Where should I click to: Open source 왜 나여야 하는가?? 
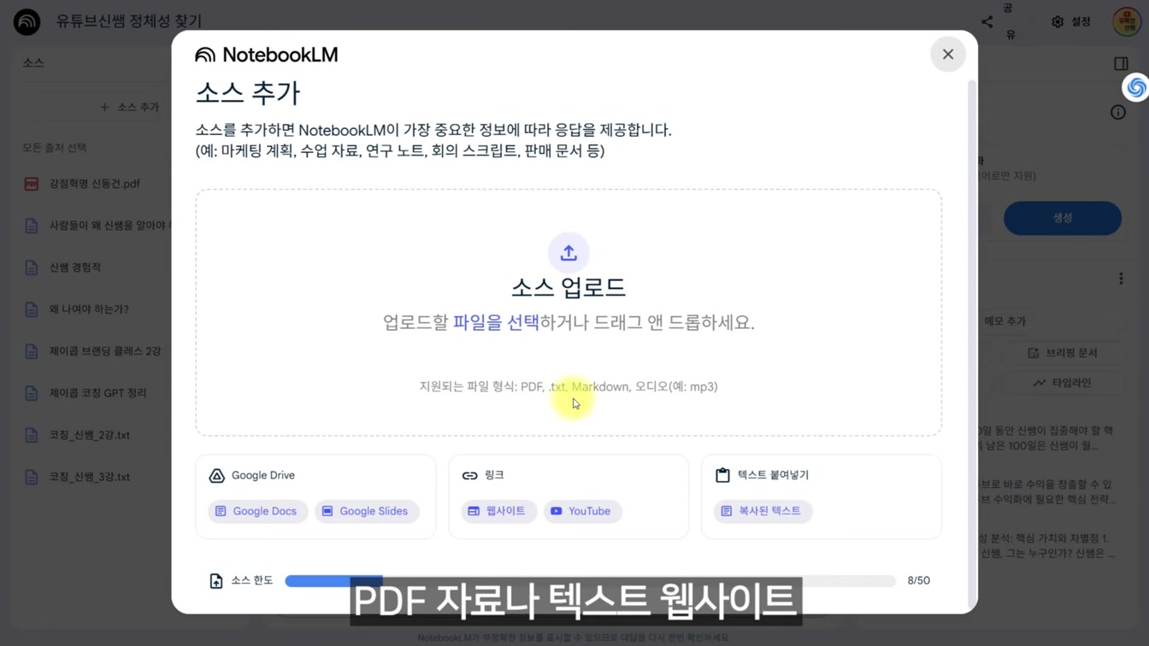tap(89, 309)
